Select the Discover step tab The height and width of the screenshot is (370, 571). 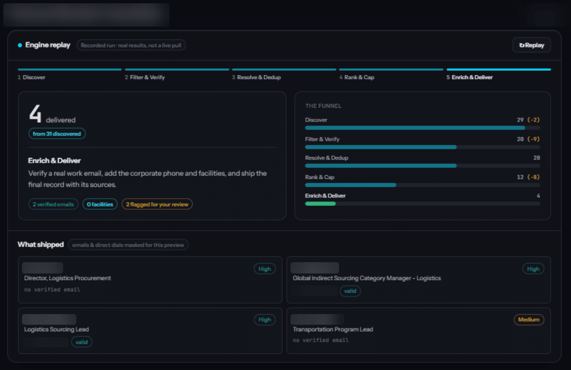click(70, 75)
